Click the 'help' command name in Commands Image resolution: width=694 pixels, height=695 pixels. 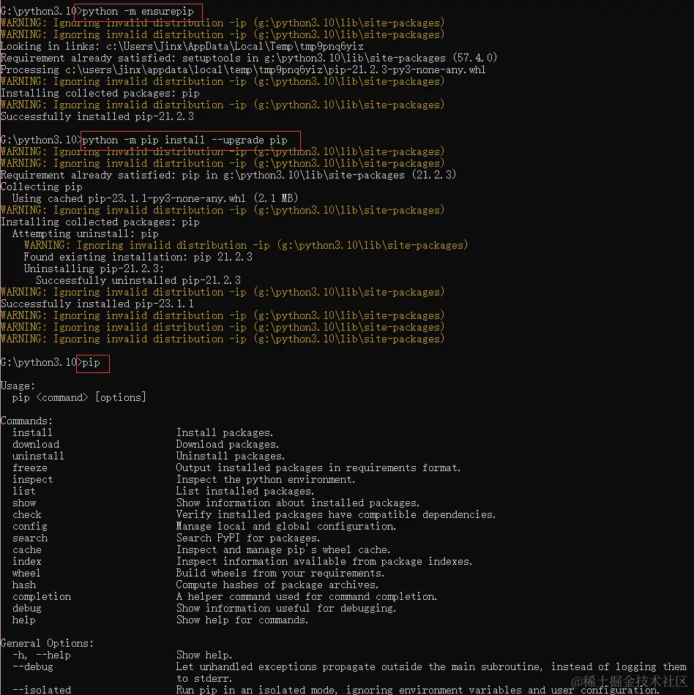pyautogui.click(x=24, y=620)
